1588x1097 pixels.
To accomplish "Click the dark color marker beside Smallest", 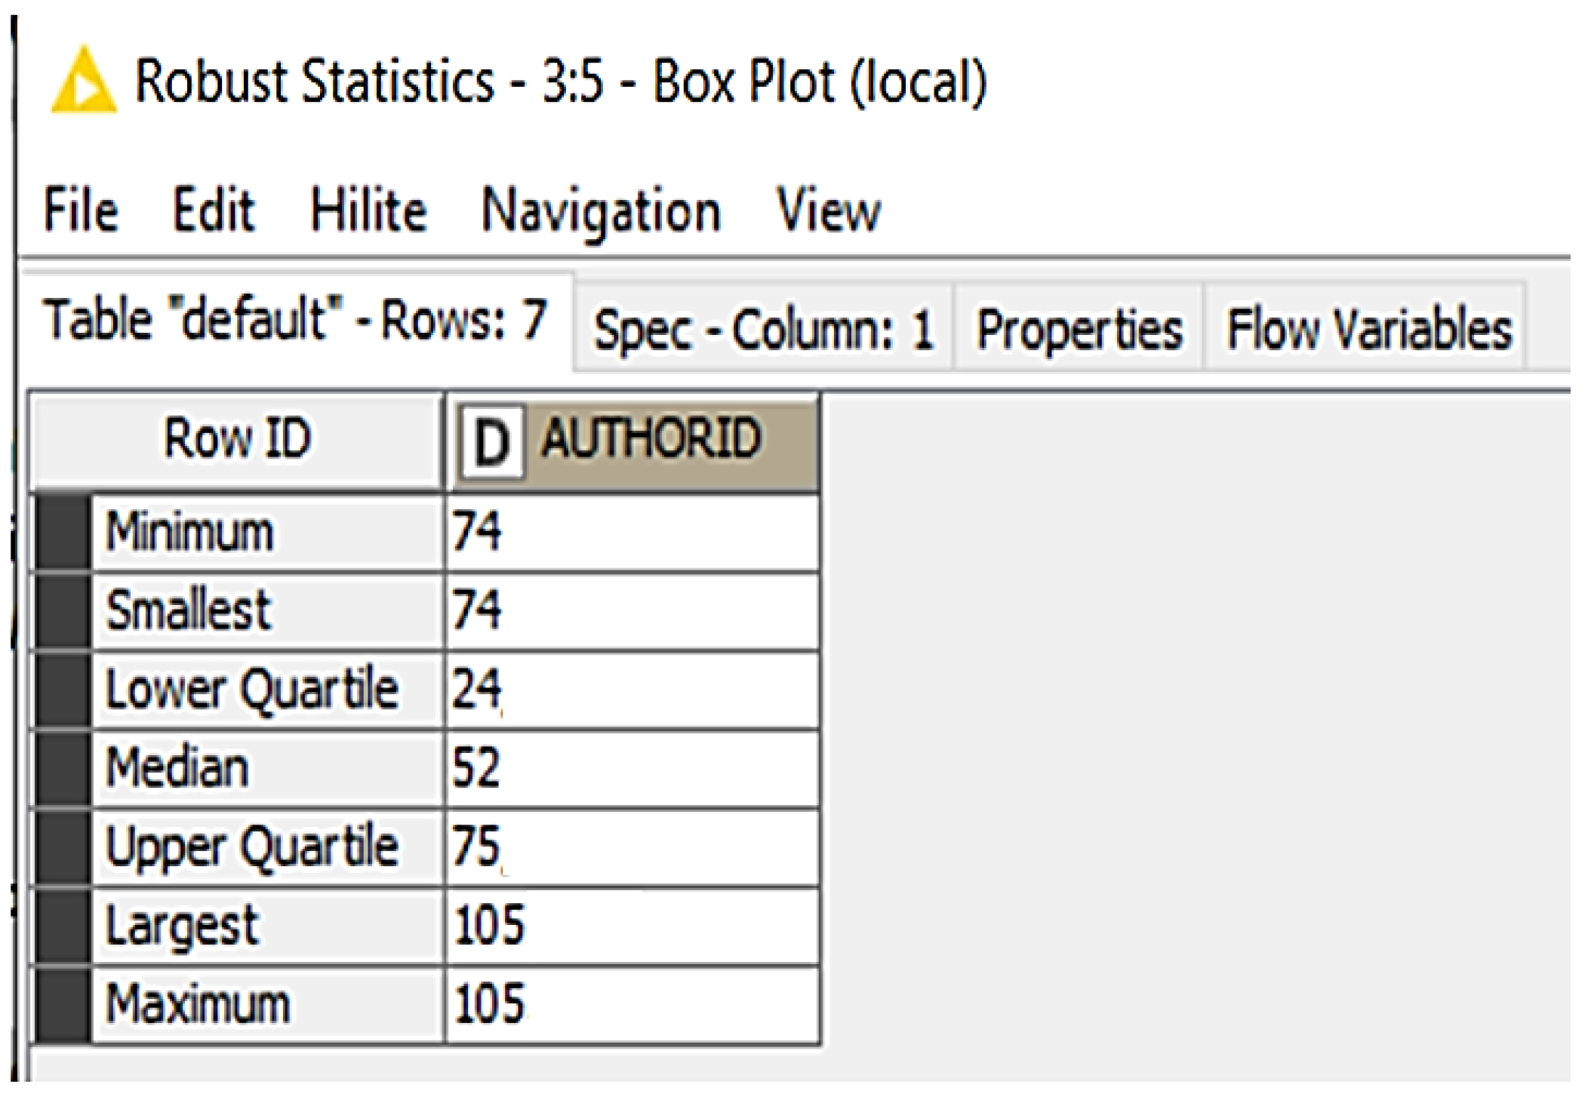I will click(x=63, y=610).
